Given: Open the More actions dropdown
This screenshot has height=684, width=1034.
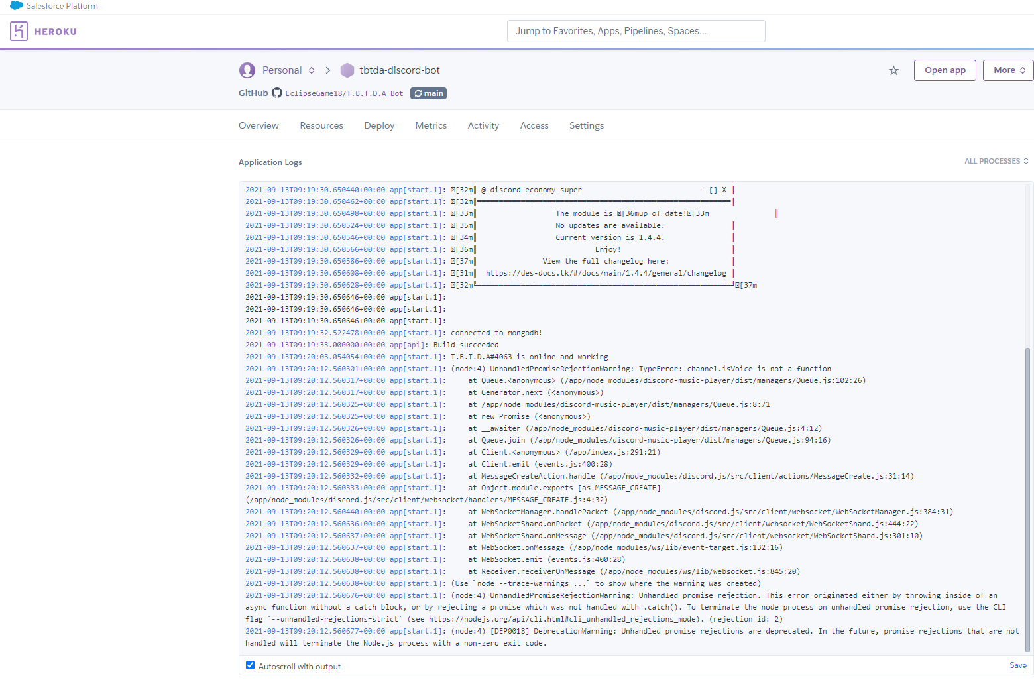Looking at the screenshot, I should (x=1007, y=70).
